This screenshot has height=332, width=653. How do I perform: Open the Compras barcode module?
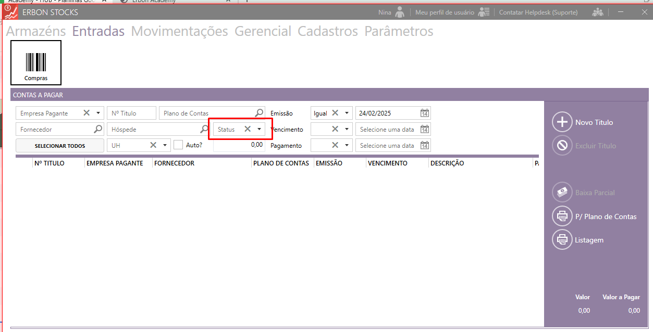36,62
